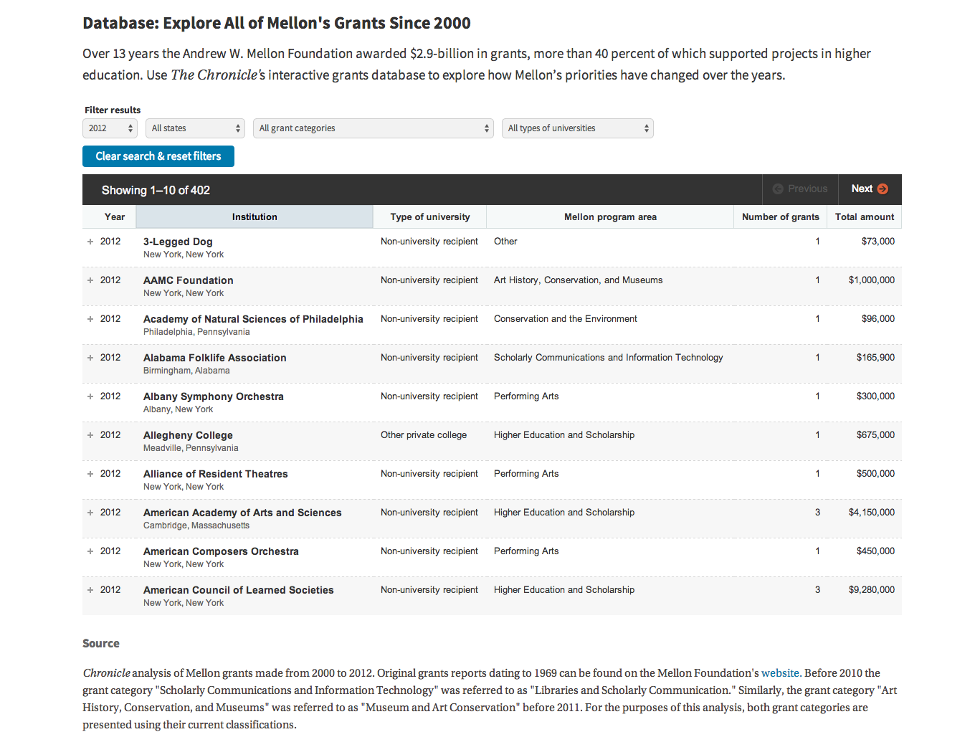Click American Academy of Arts and Sciences name
The width and height of the screenshot is (975, 737).
pyautogui.click(x=242, y=513)
